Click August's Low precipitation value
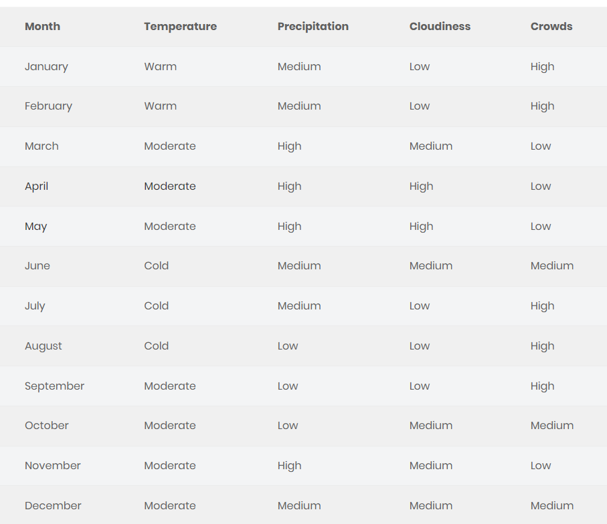The image size is (607, 524). pyautogui.click(x=288, y=346)
